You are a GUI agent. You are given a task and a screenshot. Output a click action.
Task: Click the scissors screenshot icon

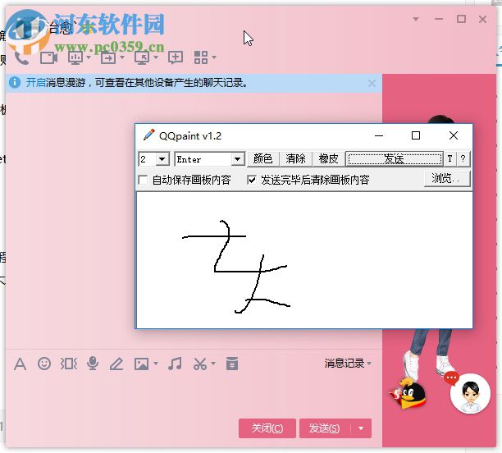(200, 364)
